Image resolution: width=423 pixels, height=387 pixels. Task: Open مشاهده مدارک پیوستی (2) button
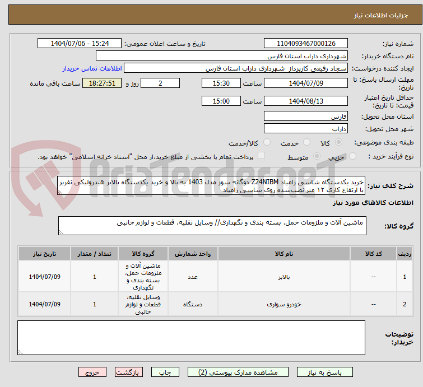click(238, 372)
